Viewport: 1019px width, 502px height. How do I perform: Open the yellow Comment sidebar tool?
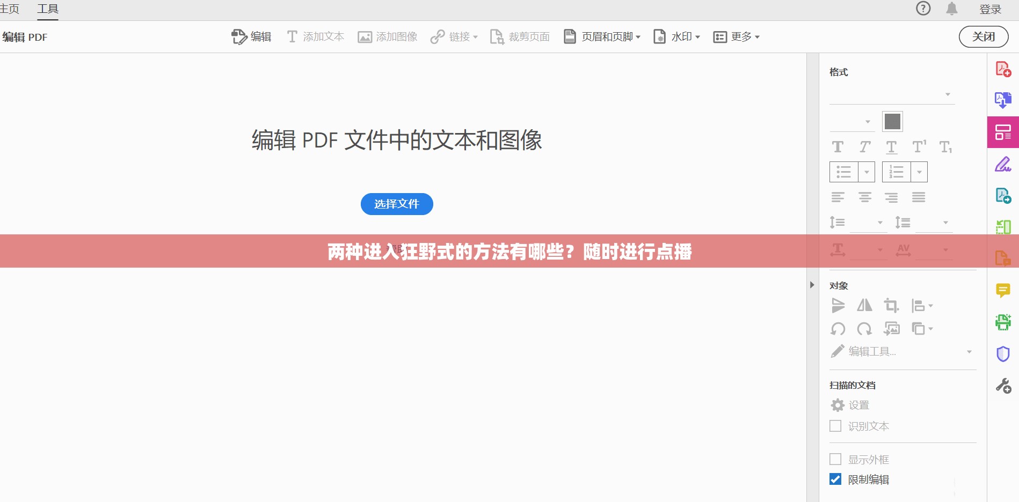click(1003, 290)
